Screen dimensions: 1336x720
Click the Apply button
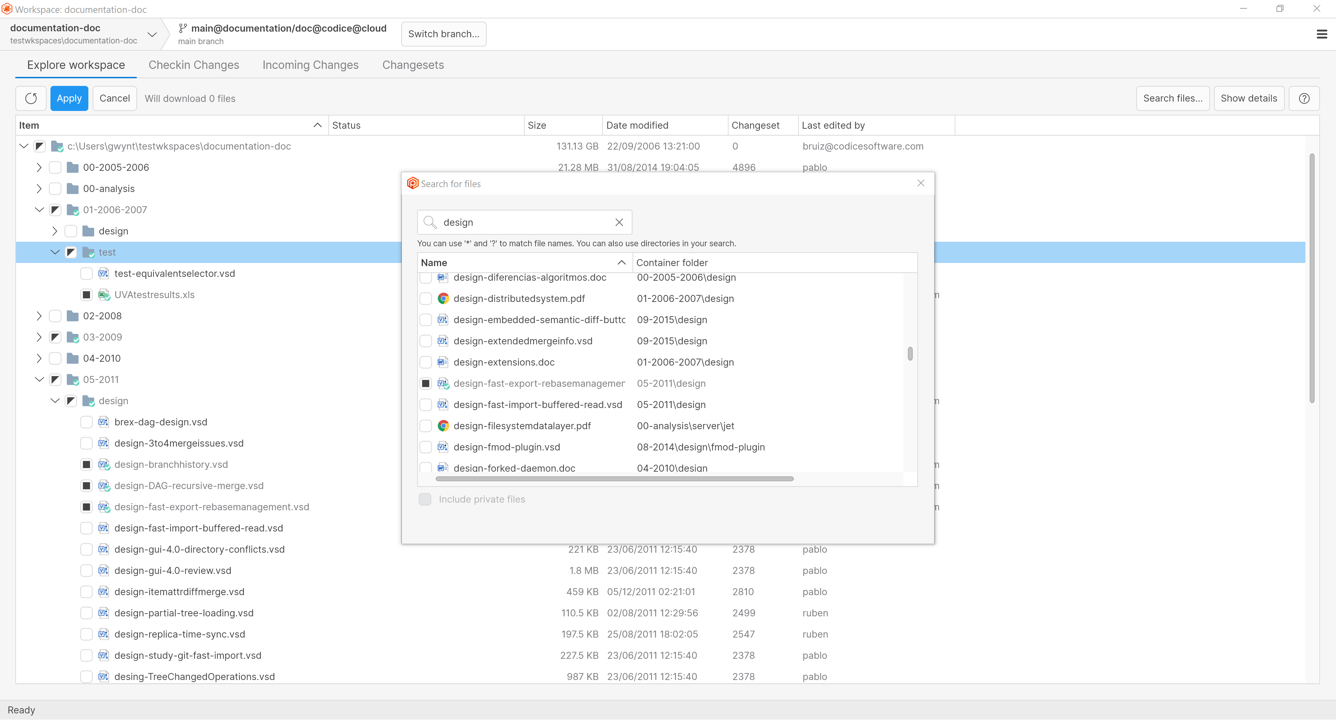point(69,98)
